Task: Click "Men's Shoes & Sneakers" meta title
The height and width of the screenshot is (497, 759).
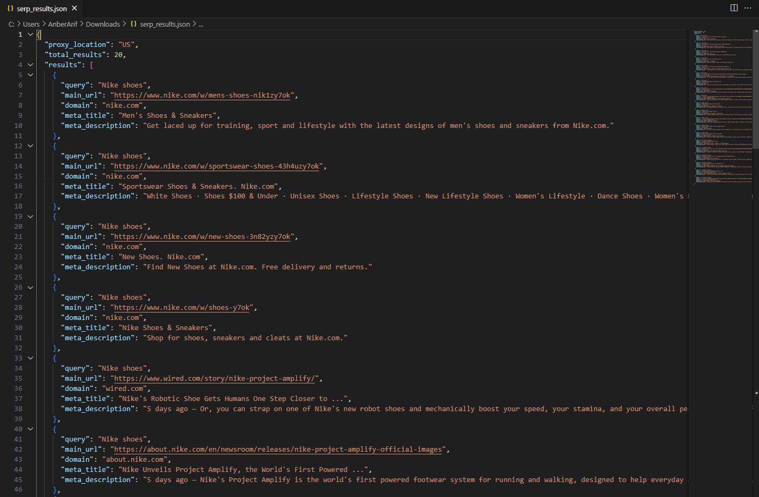Action: 167,116
